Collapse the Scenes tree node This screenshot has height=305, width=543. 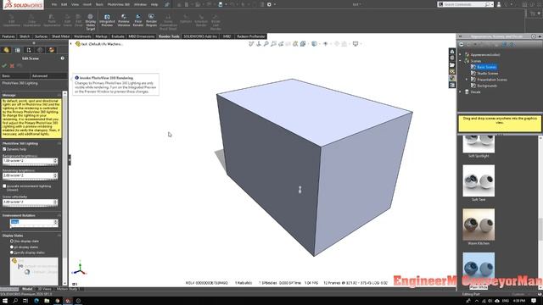click(x=460, y=61)
